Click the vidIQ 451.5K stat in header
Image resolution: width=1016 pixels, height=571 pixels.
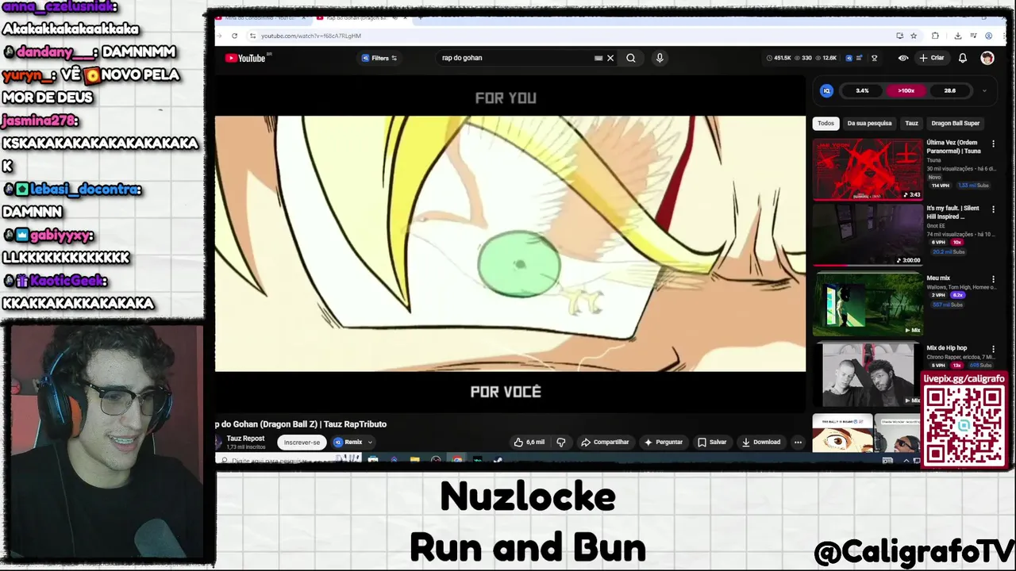pyautogui.click(x=779, y=58)
